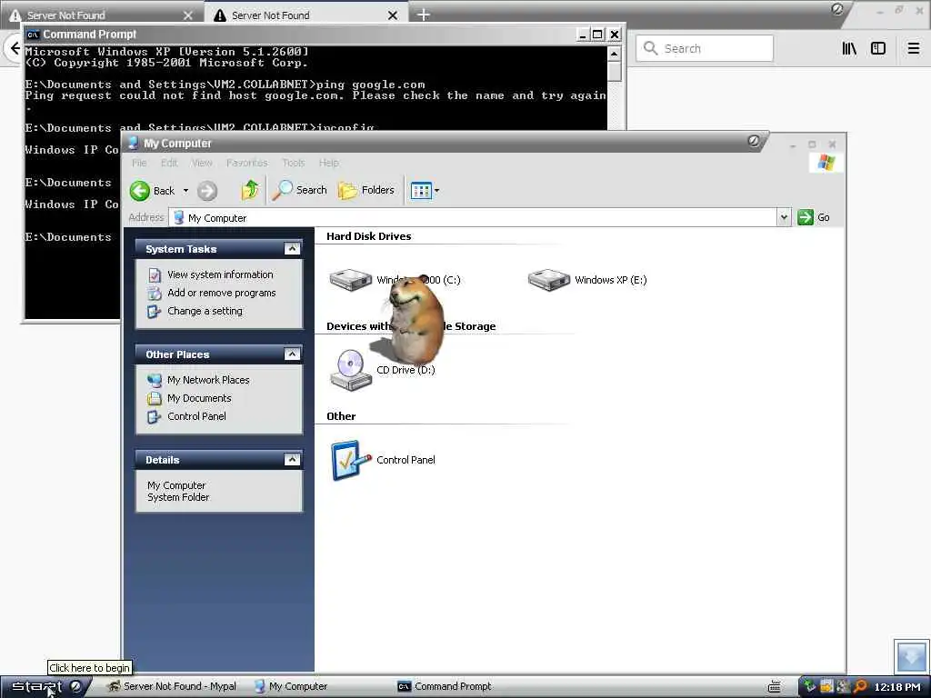Expand the Address bar dropdown
Viewport: 931px width, 698px height.
tap(784, 217)
